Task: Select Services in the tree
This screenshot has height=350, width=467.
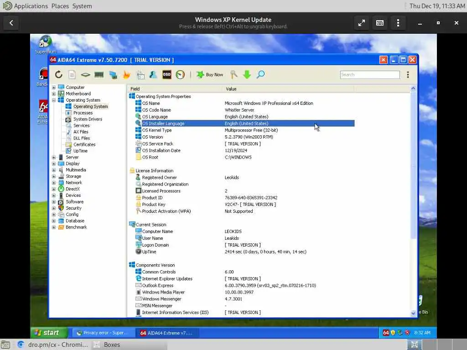Action: tap(81, 125)
